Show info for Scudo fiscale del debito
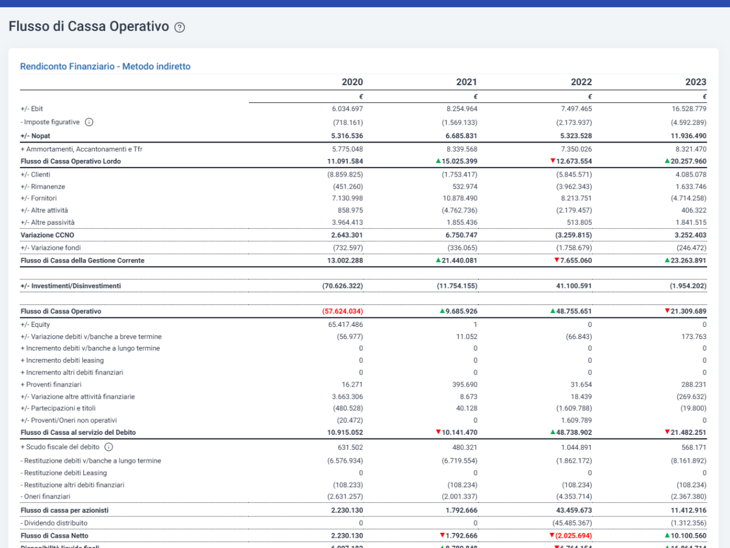This screenshot has height=548, width=730. point(109,447)
